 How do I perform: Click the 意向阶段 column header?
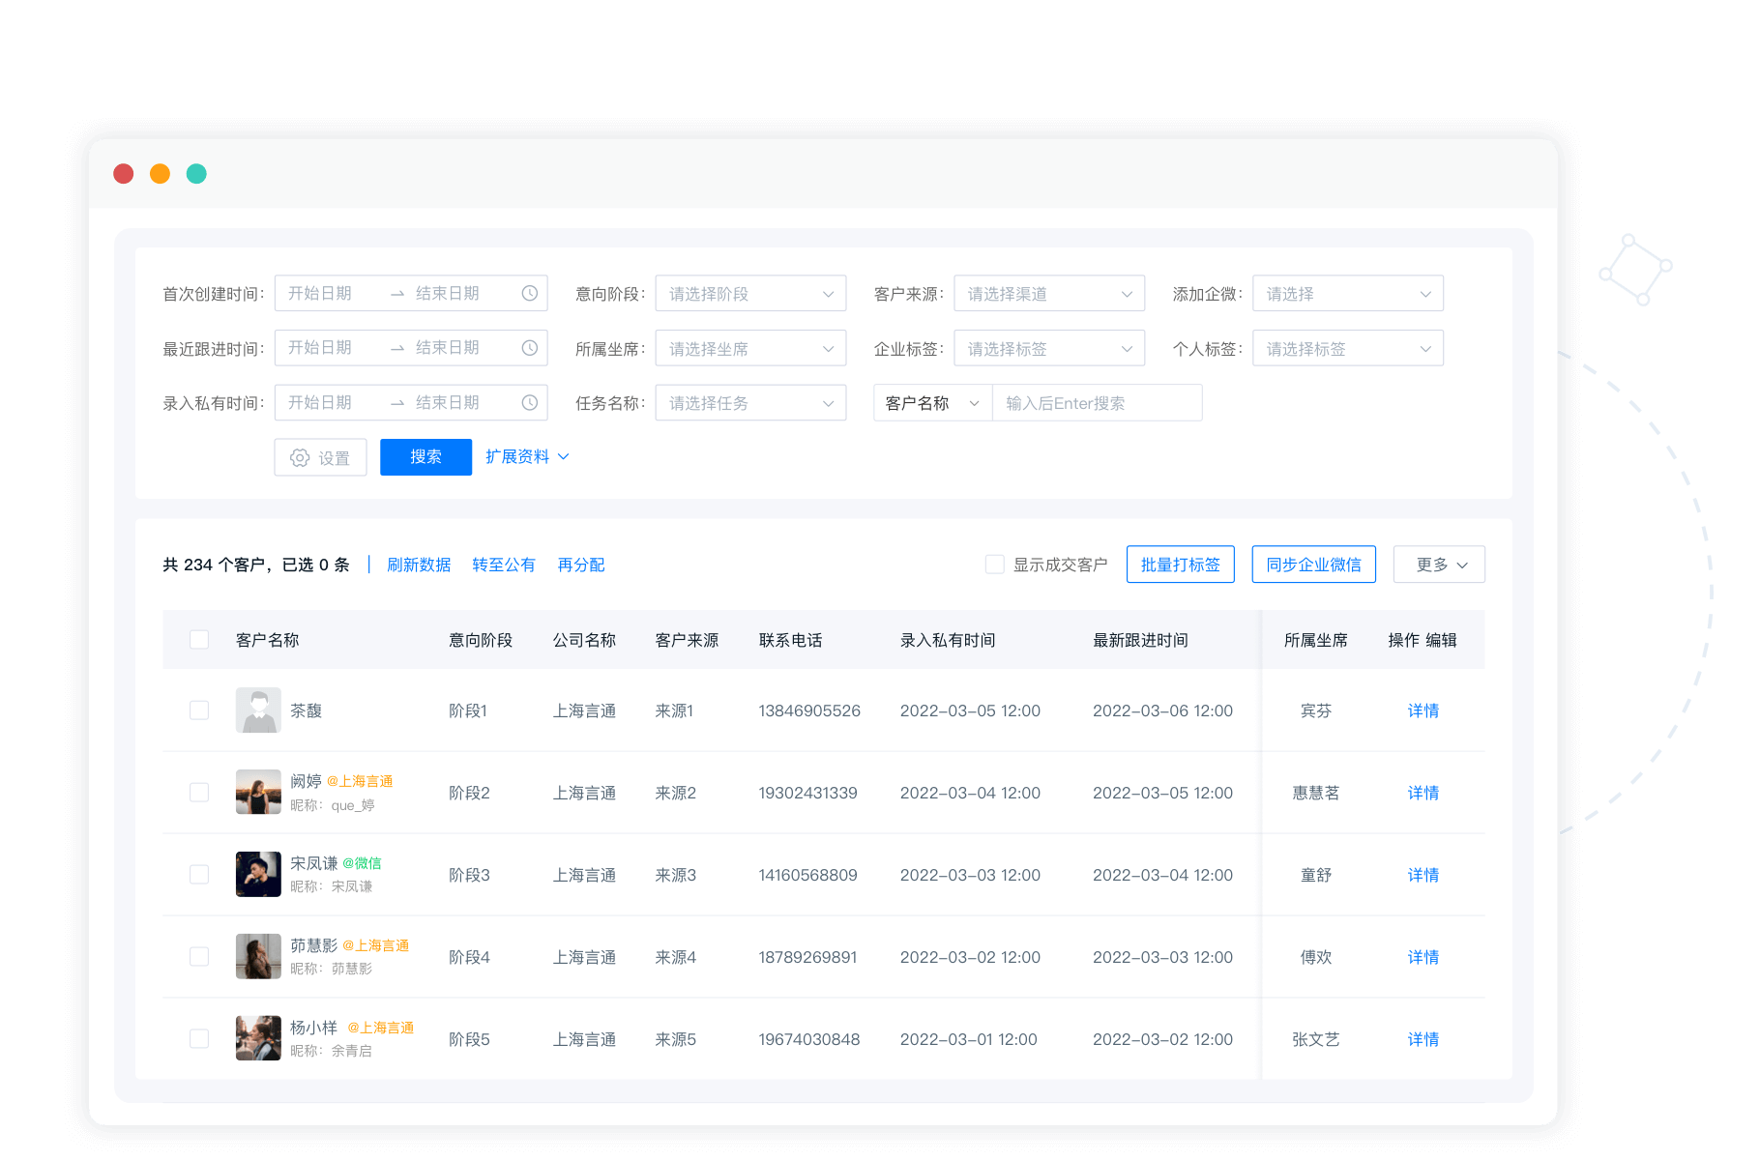tap(481, 640)
